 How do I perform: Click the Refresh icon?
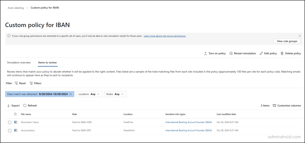(25, 105)
